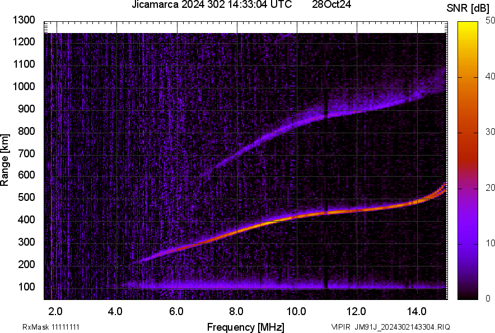Click colorbar tick value 30
Screen dimensions: 495x333
491,132
